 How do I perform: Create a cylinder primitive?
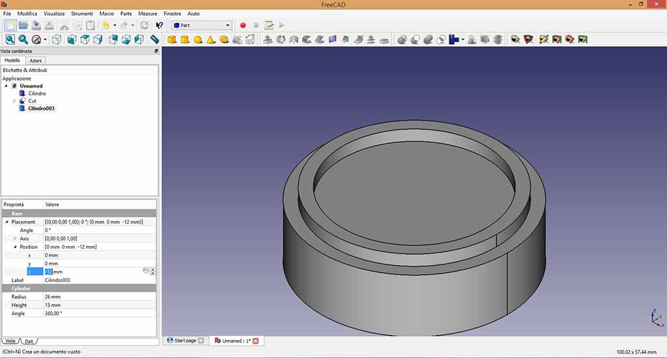pos(185,40)
